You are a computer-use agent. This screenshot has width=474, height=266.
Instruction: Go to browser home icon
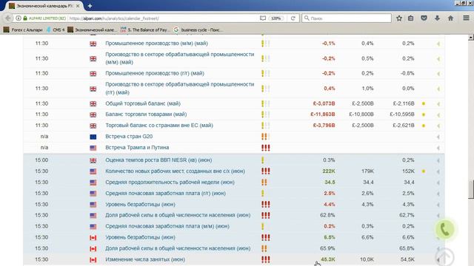click(450, 18)
